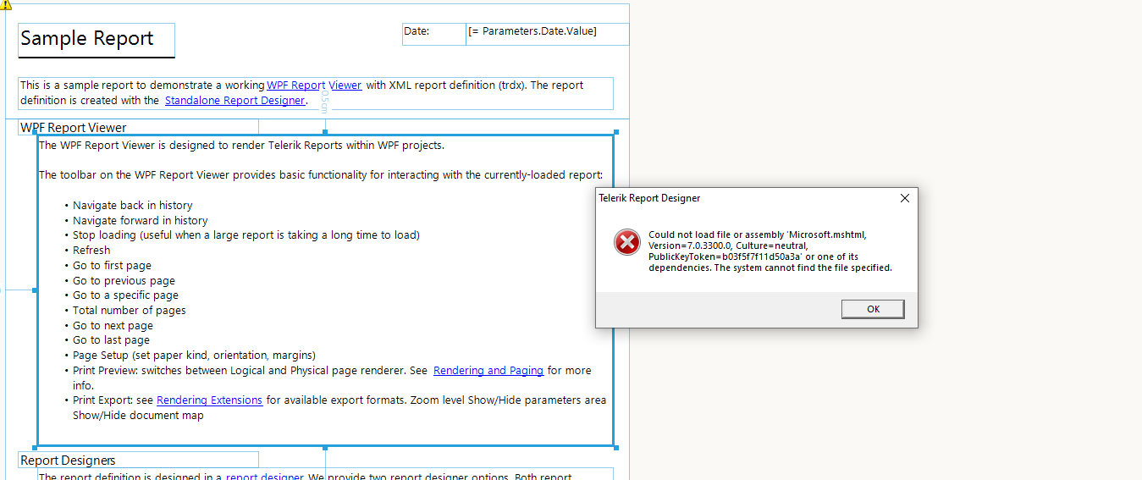Click the 'Go to first page' bullet
This screenshot has width=1142, height=480.
pyautogui.click(x=112, y=265)
